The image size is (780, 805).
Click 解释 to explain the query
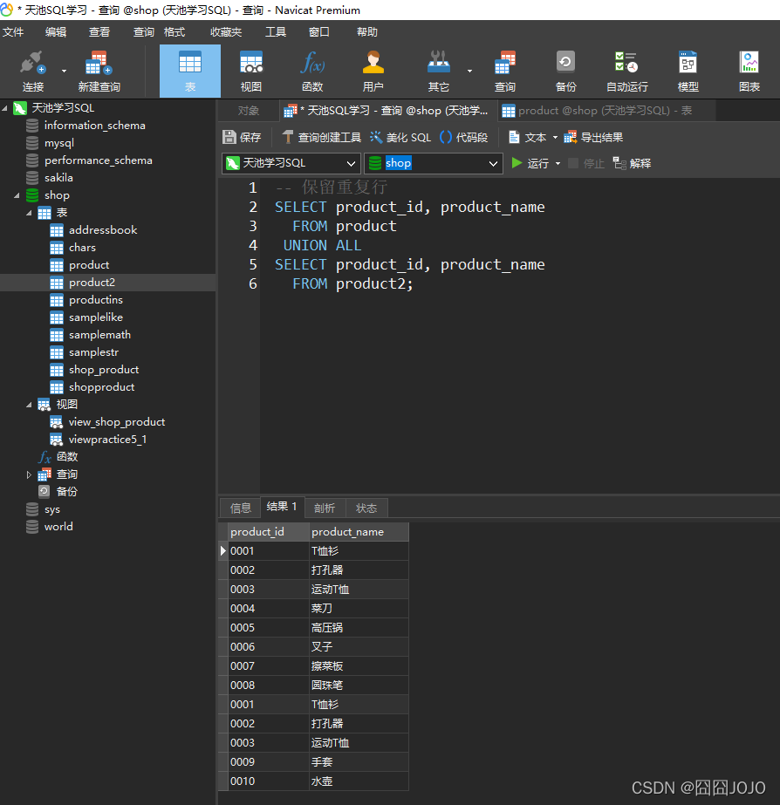pos(632,163)
